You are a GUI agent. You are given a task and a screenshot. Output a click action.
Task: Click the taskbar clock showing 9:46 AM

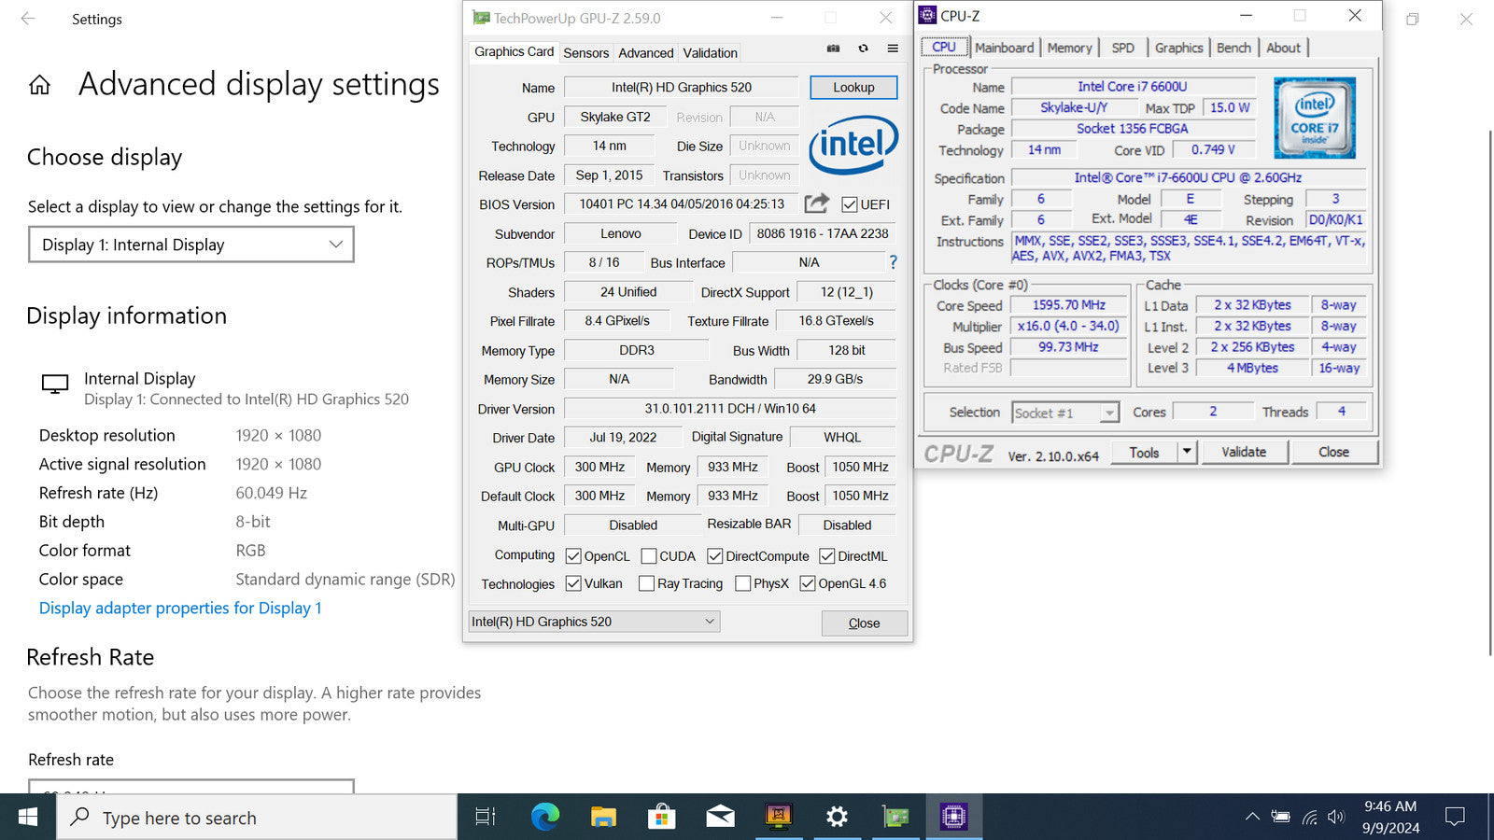(x=1390, y=817)
